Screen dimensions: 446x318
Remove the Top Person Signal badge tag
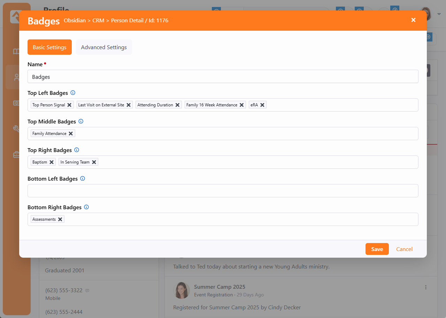pyautogui.click(x=69, y=105)
